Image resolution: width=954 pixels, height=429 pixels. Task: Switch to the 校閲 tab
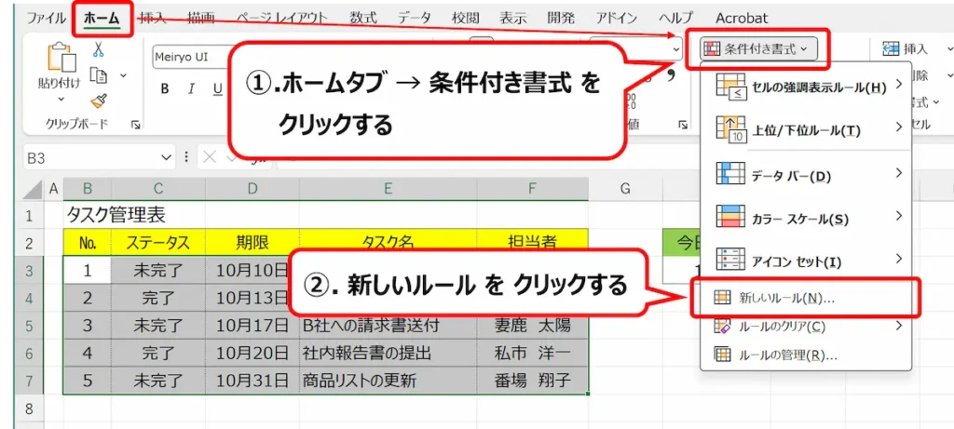click(x=466, y=18)
